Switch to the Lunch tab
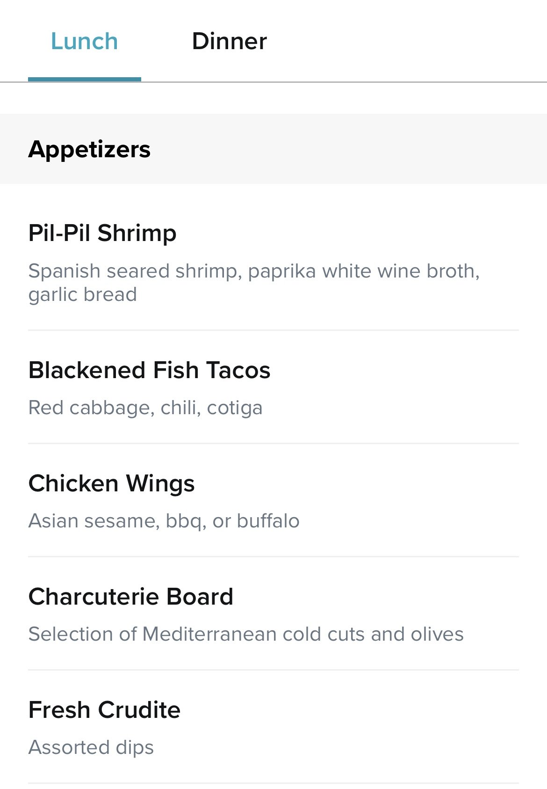This screenshot has width=547, height=789. pos(84,41)
